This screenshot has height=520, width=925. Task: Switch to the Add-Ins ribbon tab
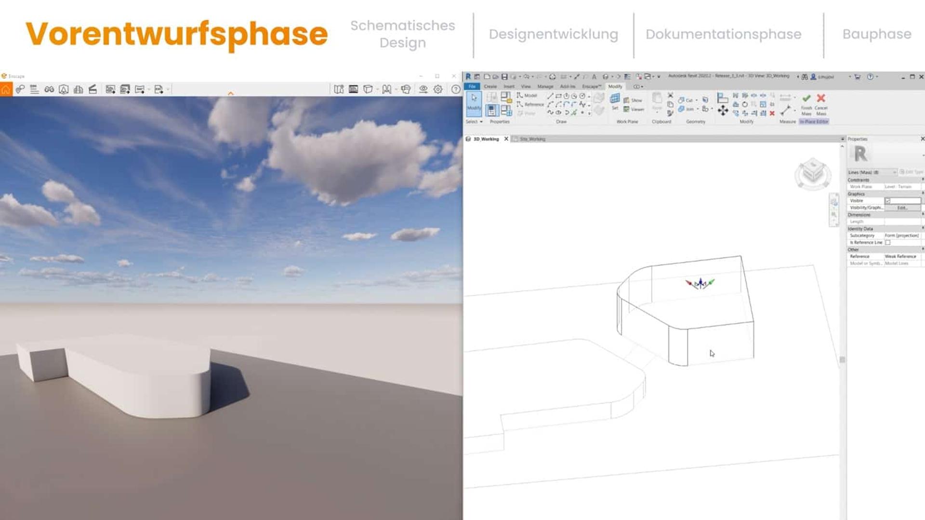pyautogui.click(x=568, y=87)
